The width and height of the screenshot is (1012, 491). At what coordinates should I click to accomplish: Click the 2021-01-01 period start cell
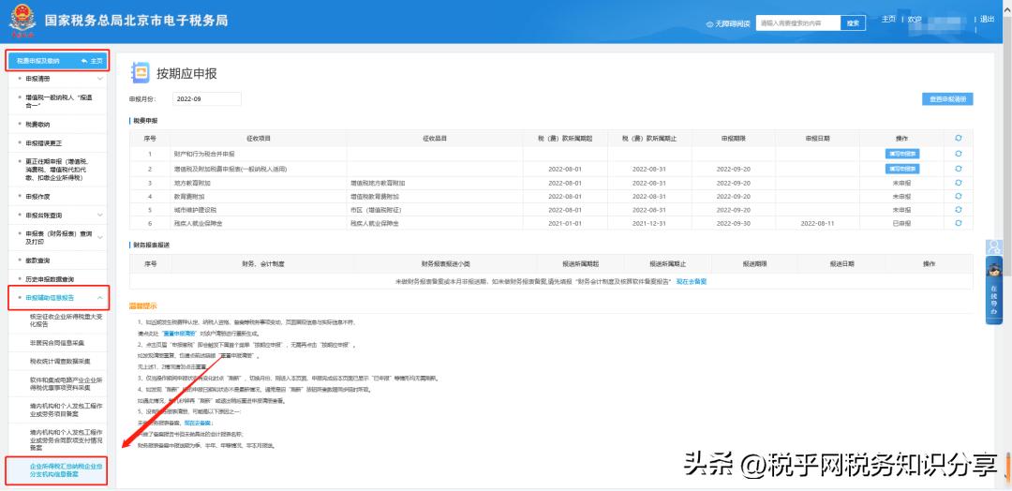(x=565, y=223)
